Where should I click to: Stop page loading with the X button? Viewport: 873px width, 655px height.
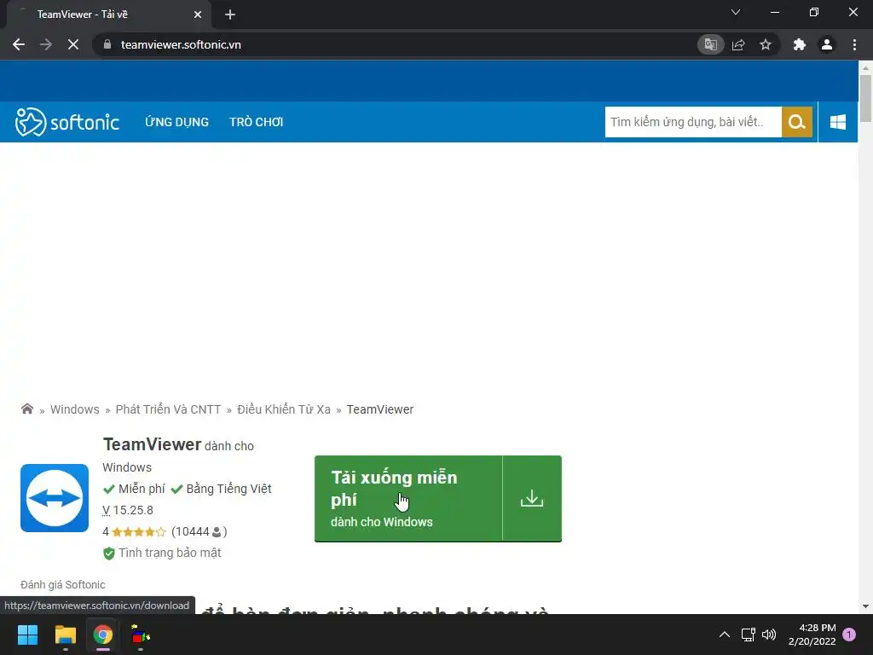(73, 44)
